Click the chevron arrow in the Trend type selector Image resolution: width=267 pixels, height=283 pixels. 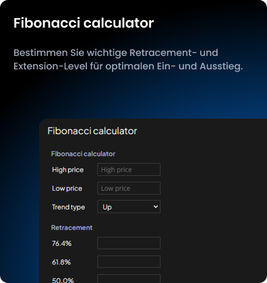156,207
